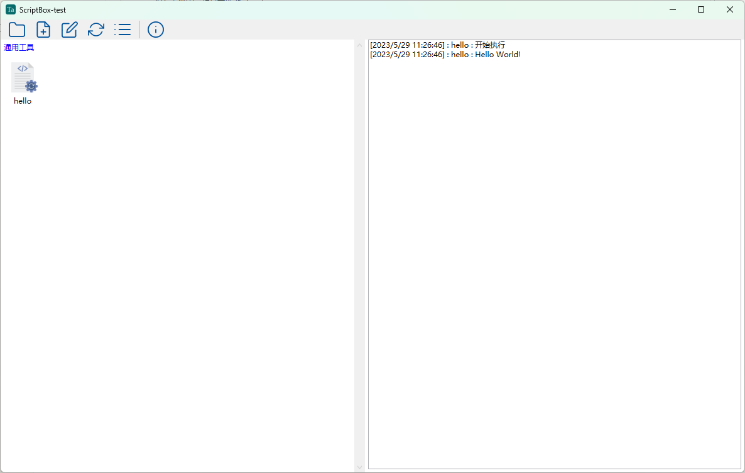The width and height of the screenshot is (745, 473).
Task: Open the folder icon in toolbar
Action: click(17, 30)
